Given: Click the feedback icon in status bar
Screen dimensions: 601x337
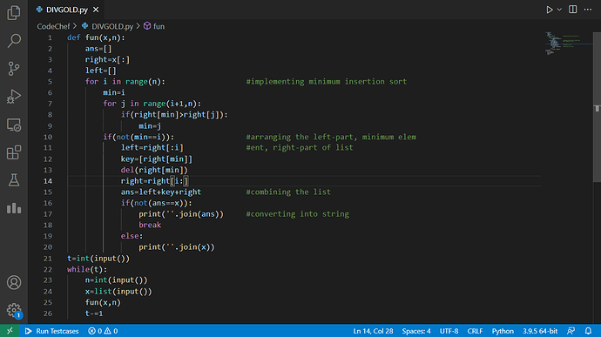Looking at the screenshot, I should click(571, 331).
